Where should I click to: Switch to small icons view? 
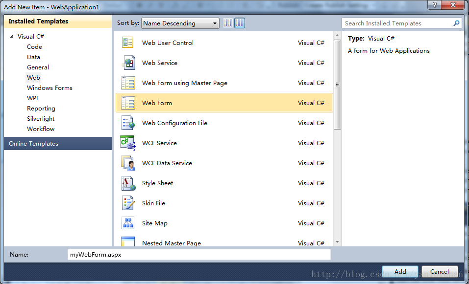coord(228,23)
